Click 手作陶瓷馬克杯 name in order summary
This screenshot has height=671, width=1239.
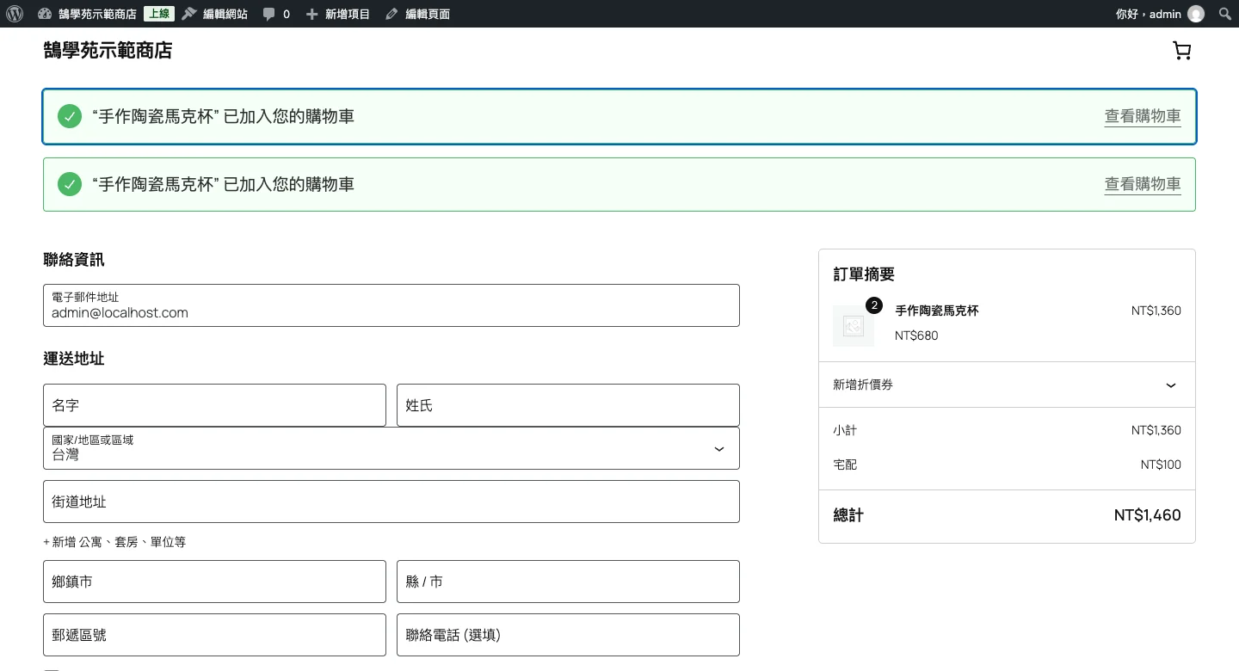point(937,311)
